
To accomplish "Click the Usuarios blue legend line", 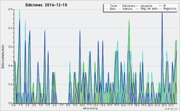I will [x=137, y=6].
